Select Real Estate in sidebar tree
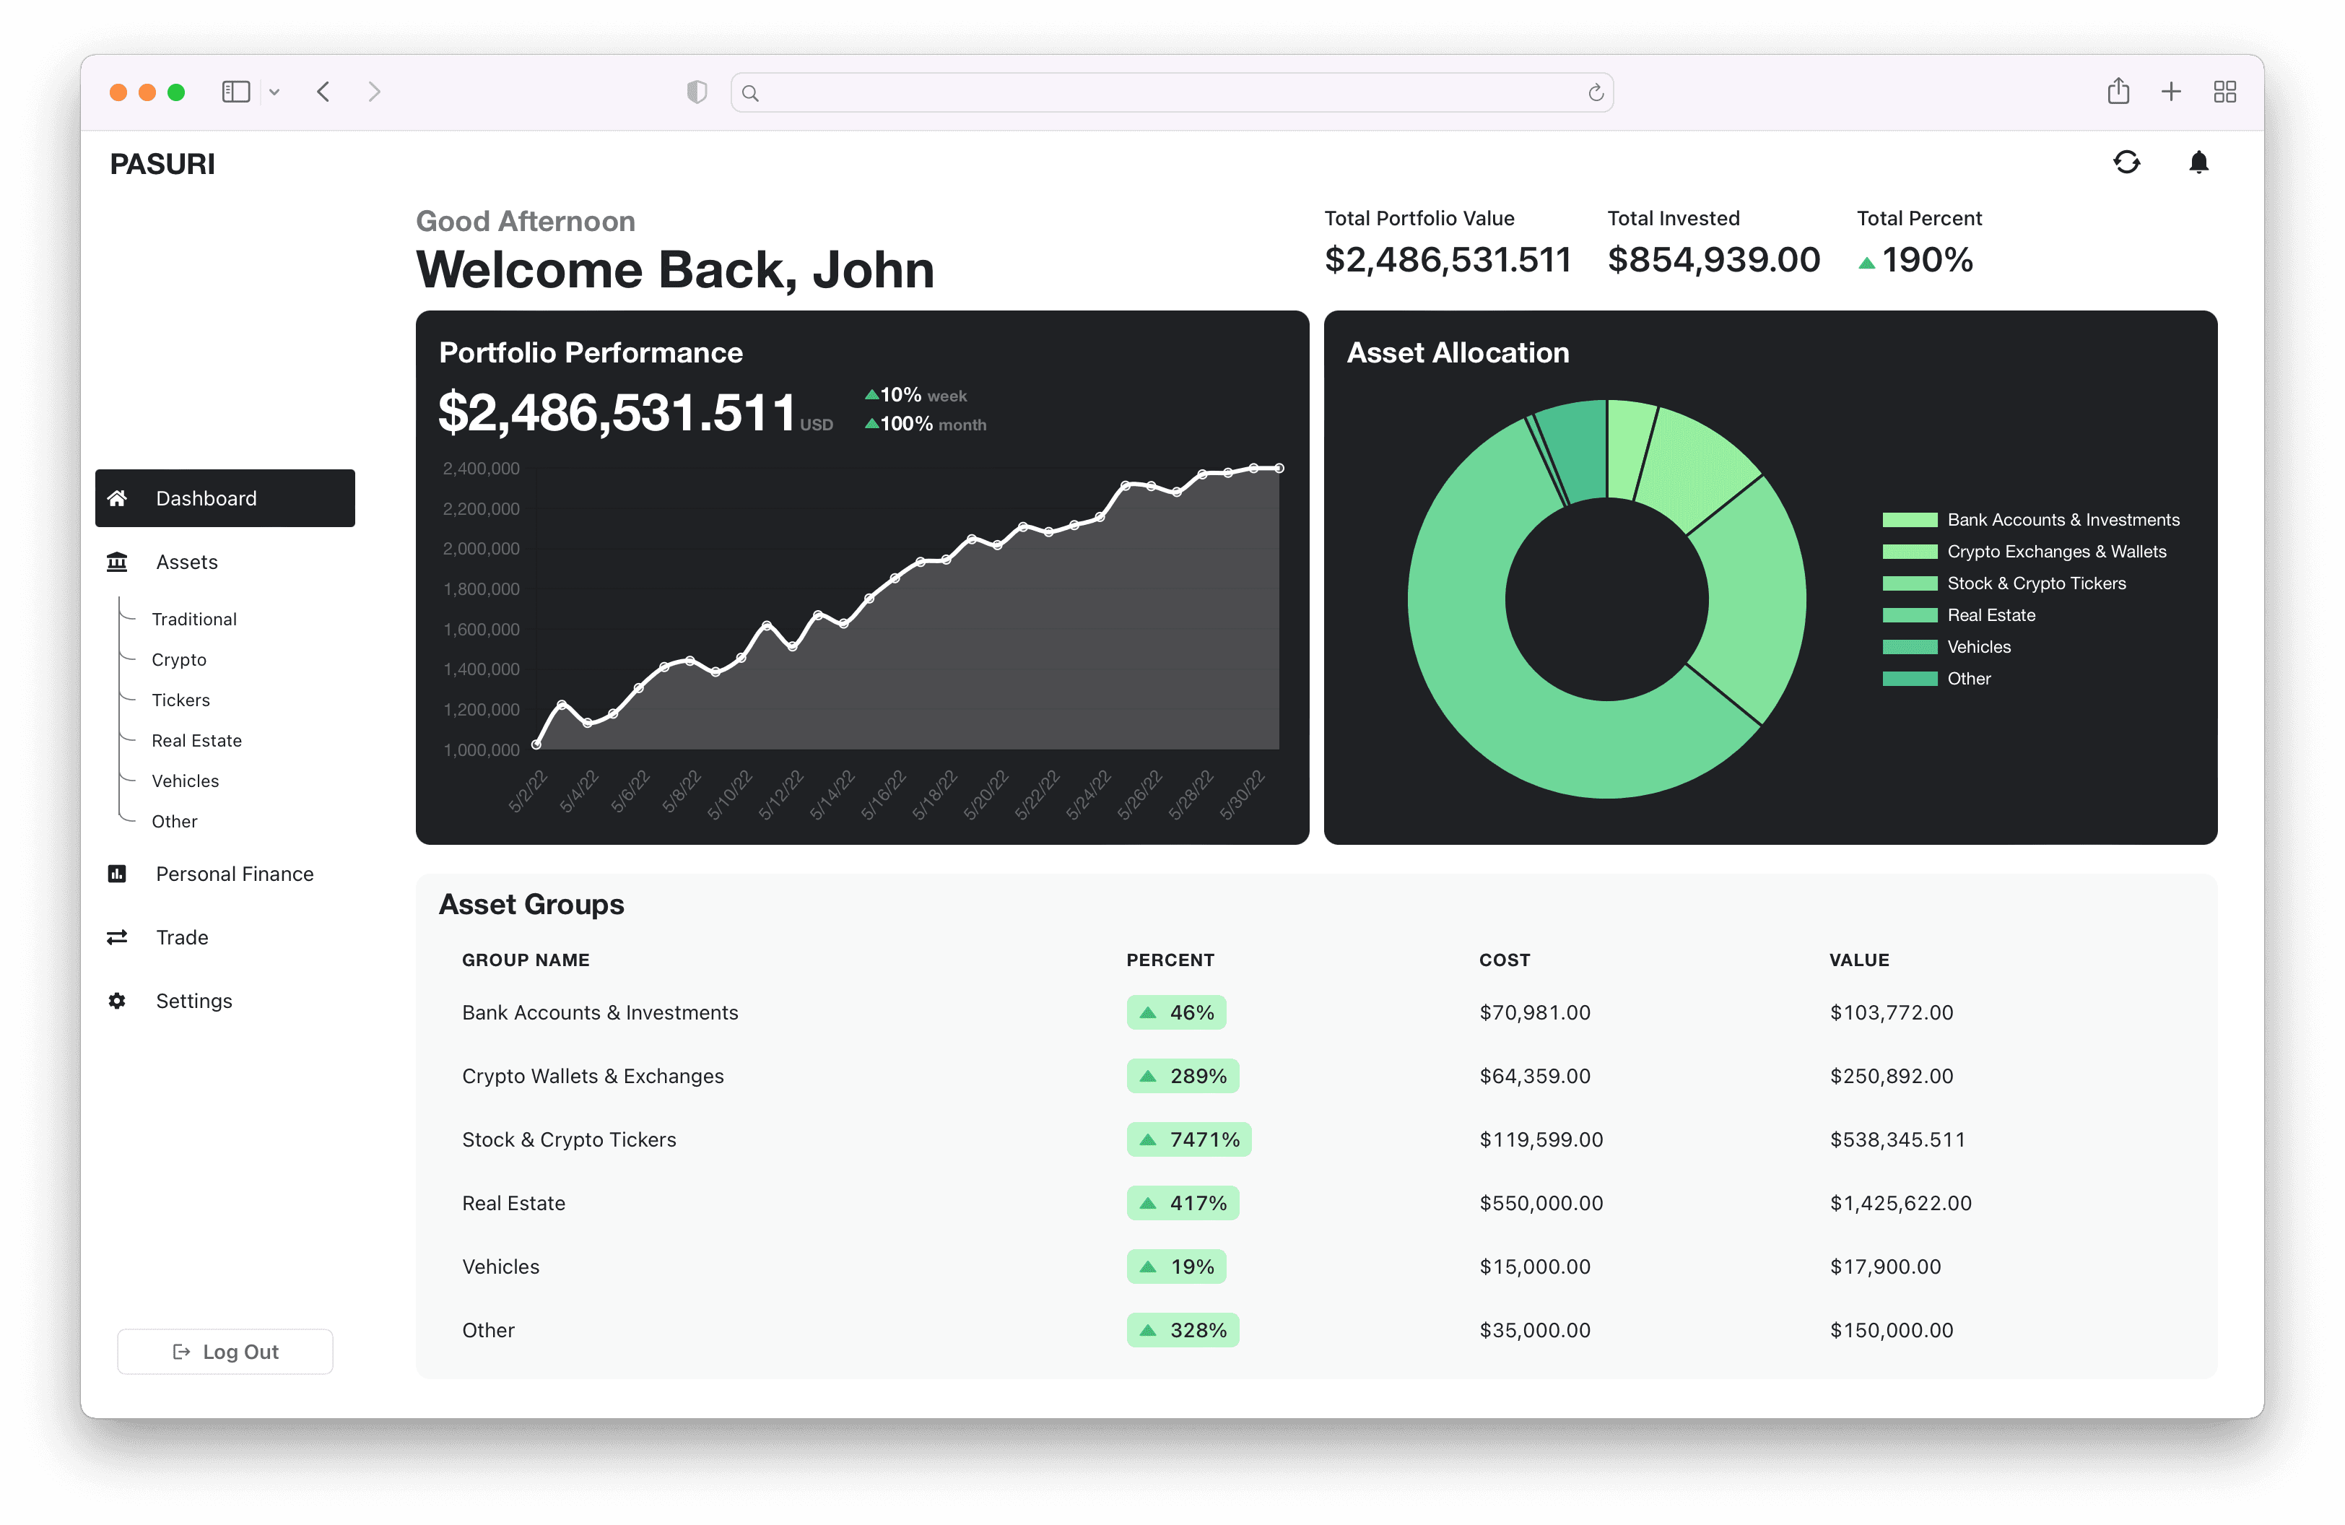Screen dimensions: 2345x1525 pyautogui.click(x=196, y=740)
